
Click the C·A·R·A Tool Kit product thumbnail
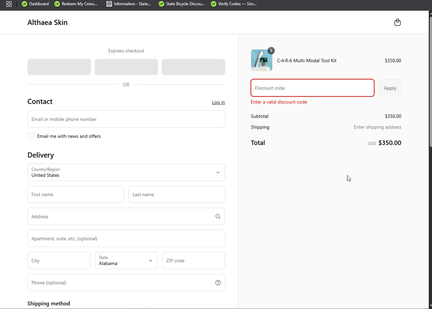pyautogui.click(x=262, y=60)
